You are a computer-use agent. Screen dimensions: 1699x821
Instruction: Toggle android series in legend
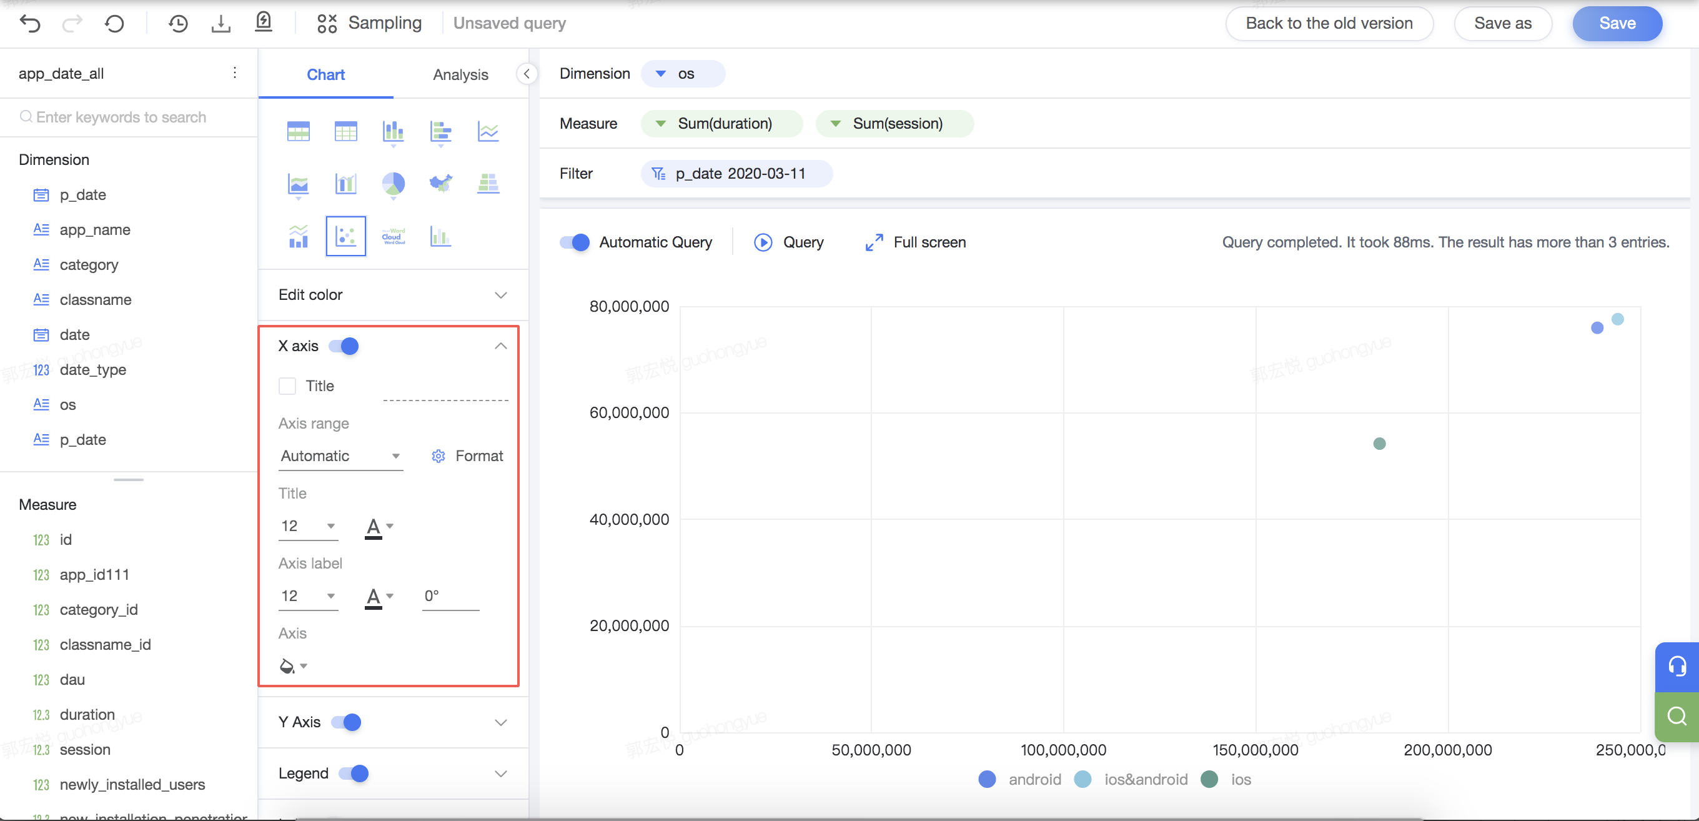click(1019, 779)
